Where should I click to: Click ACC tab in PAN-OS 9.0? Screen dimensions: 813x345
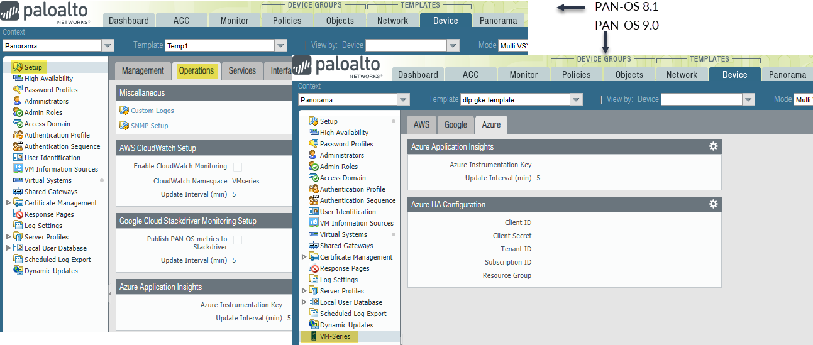click(x=471, y=74)
